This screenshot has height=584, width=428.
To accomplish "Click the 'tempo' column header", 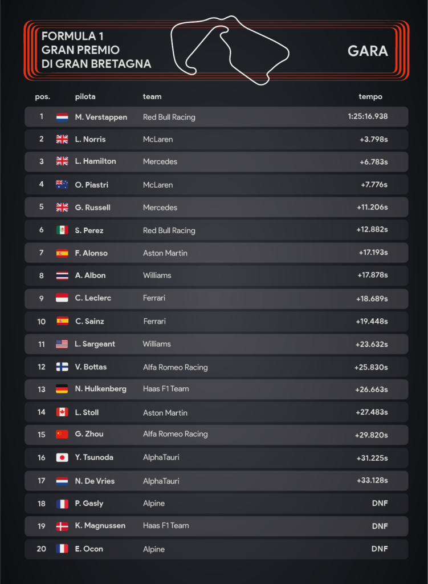I will pos(370,97).
